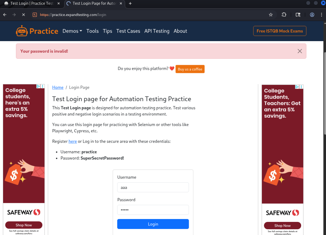
Task: Open the browser extensions puzzle icon
Action: (284, 15)
